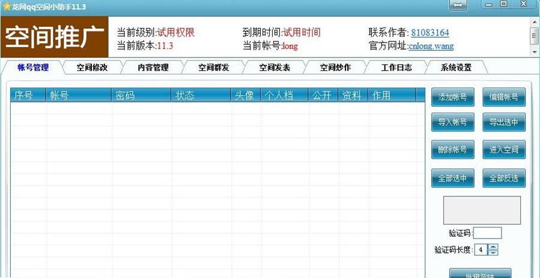Open the cnlong.wang official website link
The width and height of the screenshot is (540, 278).
point(431,46)
